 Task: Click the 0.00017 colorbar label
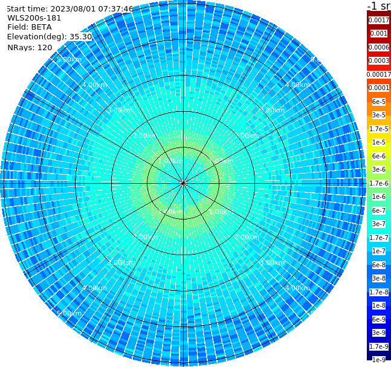pyautogui.click(x=379, y=74)
